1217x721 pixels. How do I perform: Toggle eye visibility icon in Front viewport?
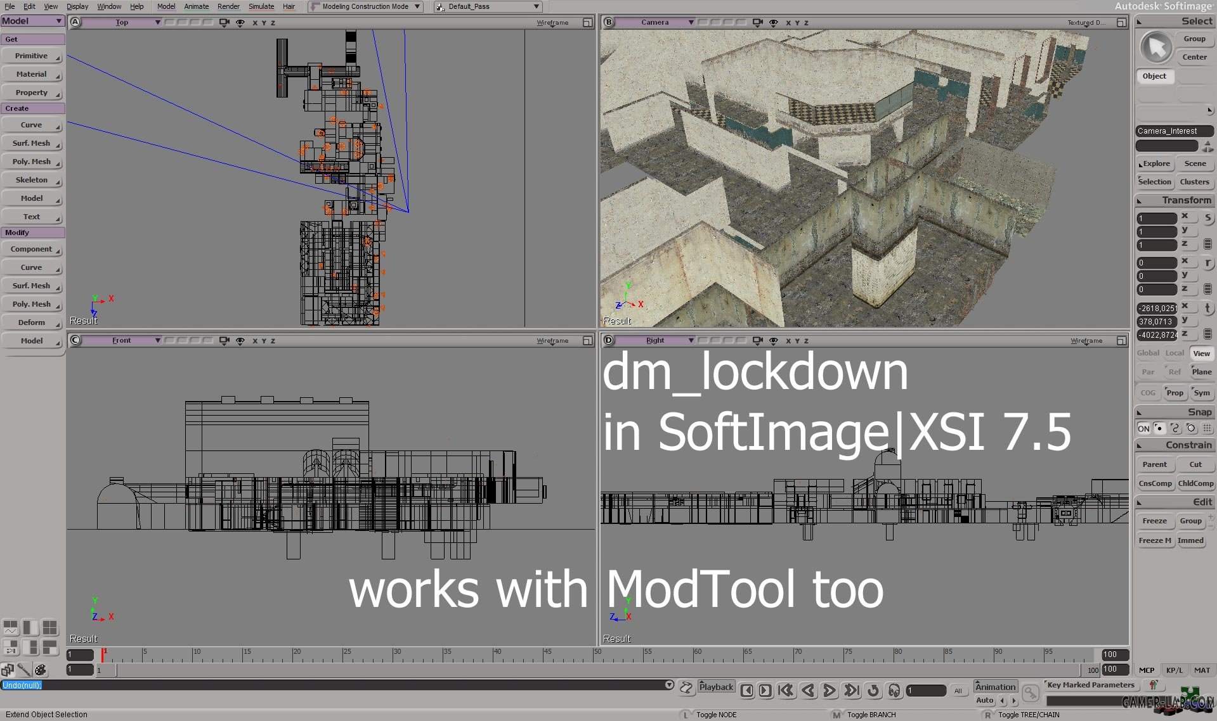click(240, 340)
